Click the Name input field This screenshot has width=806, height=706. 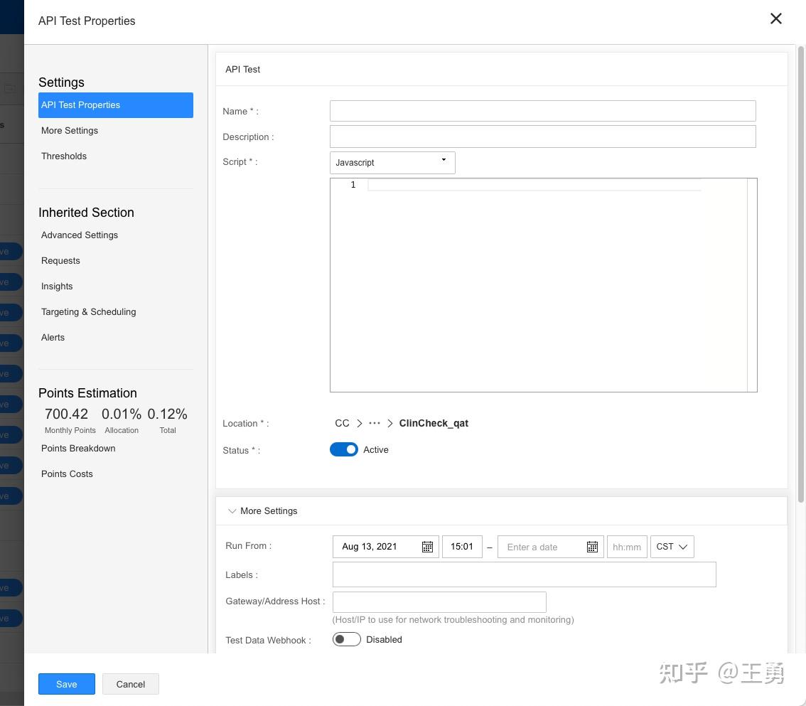[542, 110]
